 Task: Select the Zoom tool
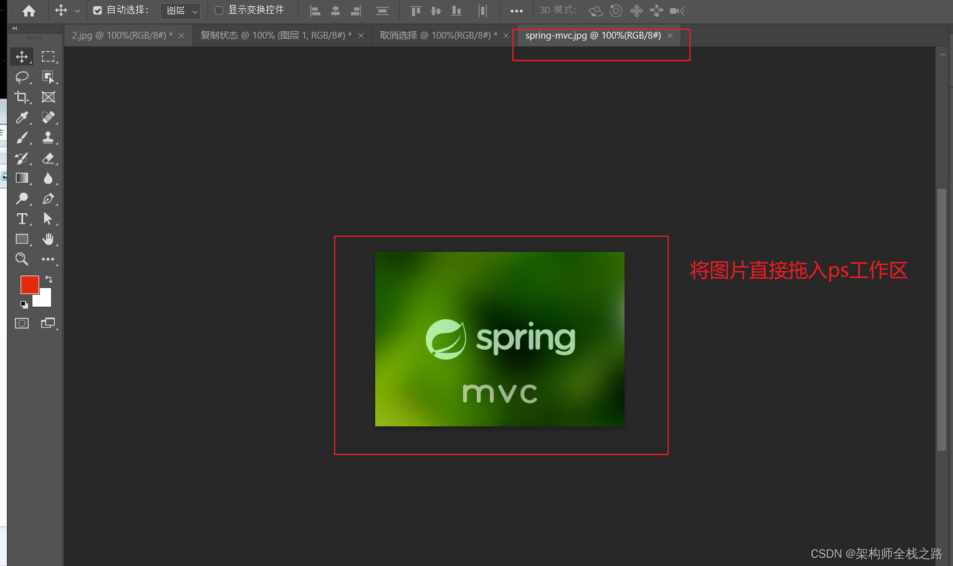(22, 259)
